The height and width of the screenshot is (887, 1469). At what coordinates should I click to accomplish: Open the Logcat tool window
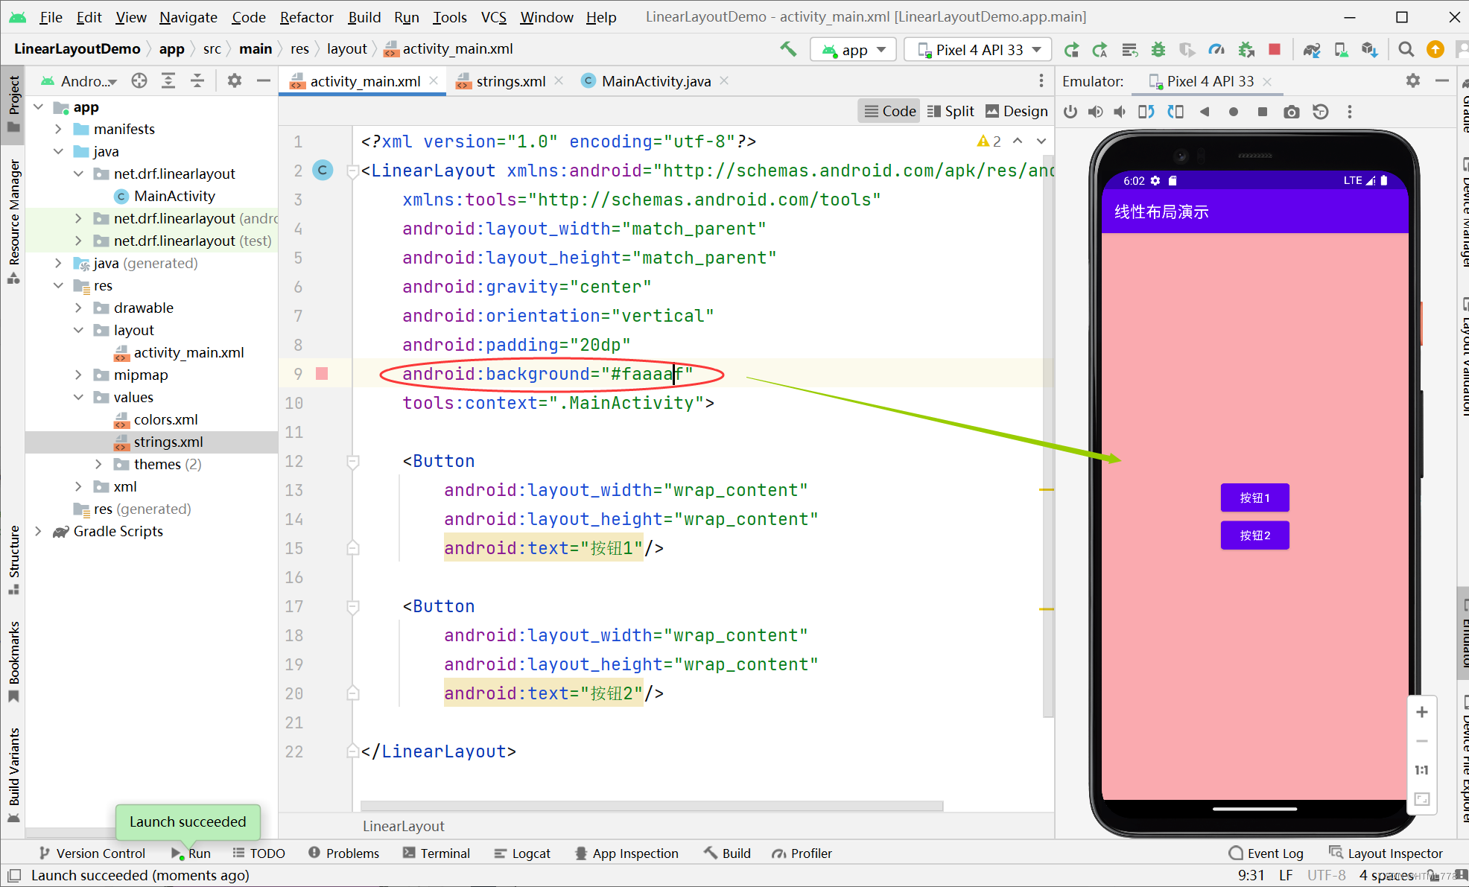click(522, 853)
